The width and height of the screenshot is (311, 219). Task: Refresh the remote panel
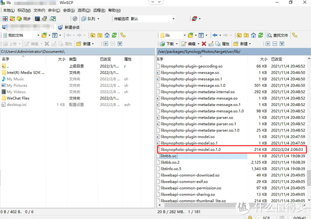coord(260,35)
